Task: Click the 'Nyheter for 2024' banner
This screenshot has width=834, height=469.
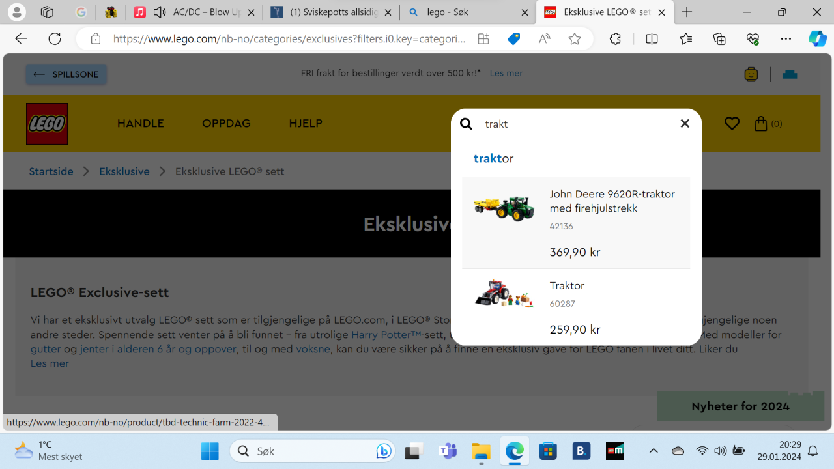Action: tap(740, 406)
